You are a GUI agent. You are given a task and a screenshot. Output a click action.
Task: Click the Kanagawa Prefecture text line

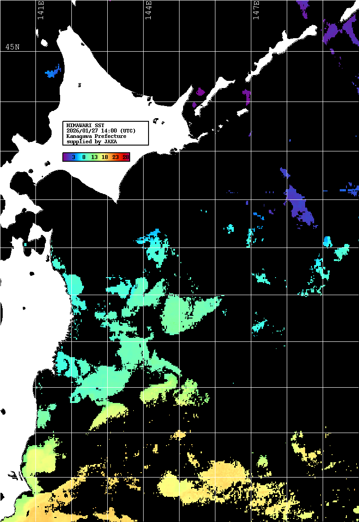[96, 136]
